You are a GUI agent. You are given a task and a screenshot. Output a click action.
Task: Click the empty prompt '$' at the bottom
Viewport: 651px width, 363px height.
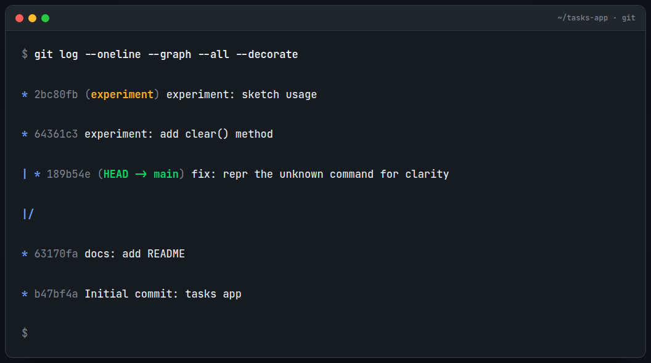pos(25,333)
